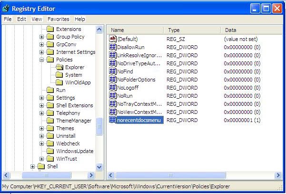Click the values pane horizontal scrollbar thumb
This screenshot has width=286, height=194.
pyautogui.click(x=170, y=175)
